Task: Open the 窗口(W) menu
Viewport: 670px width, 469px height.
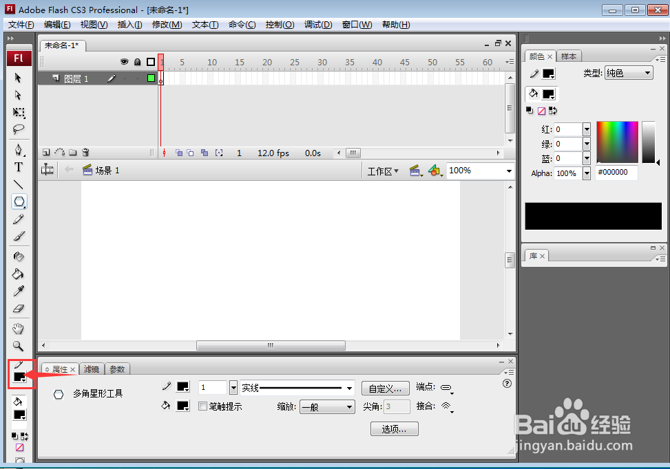Action: tap(357, 25)
